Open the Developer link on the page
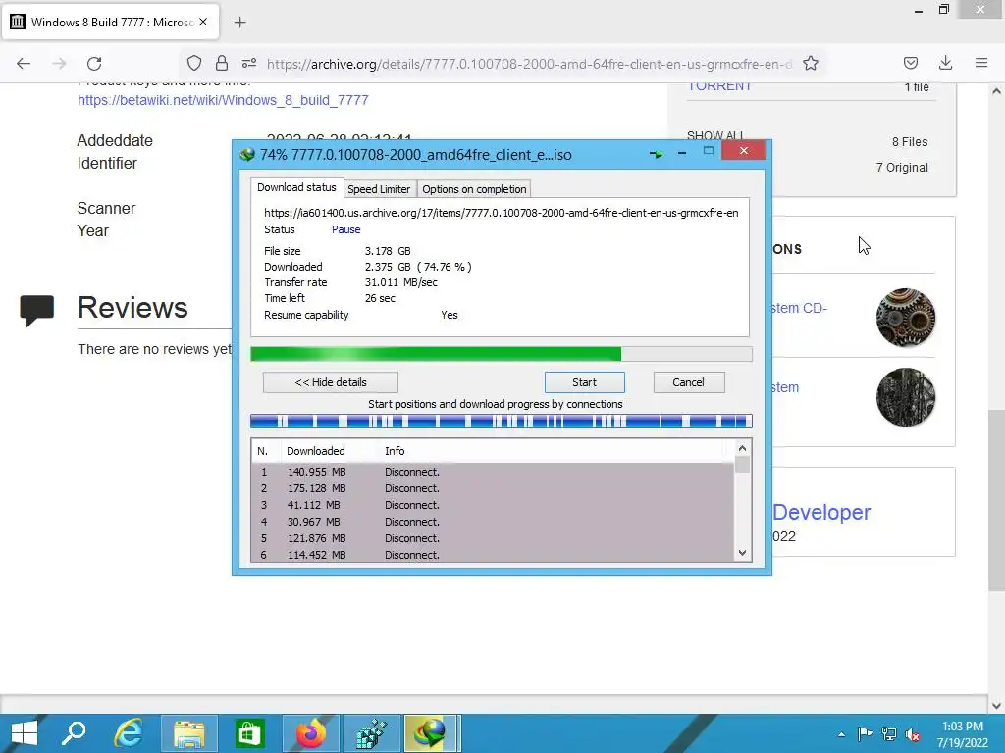Image resolution: width=1005 pixels, height=753 pixels. point(821,512)
